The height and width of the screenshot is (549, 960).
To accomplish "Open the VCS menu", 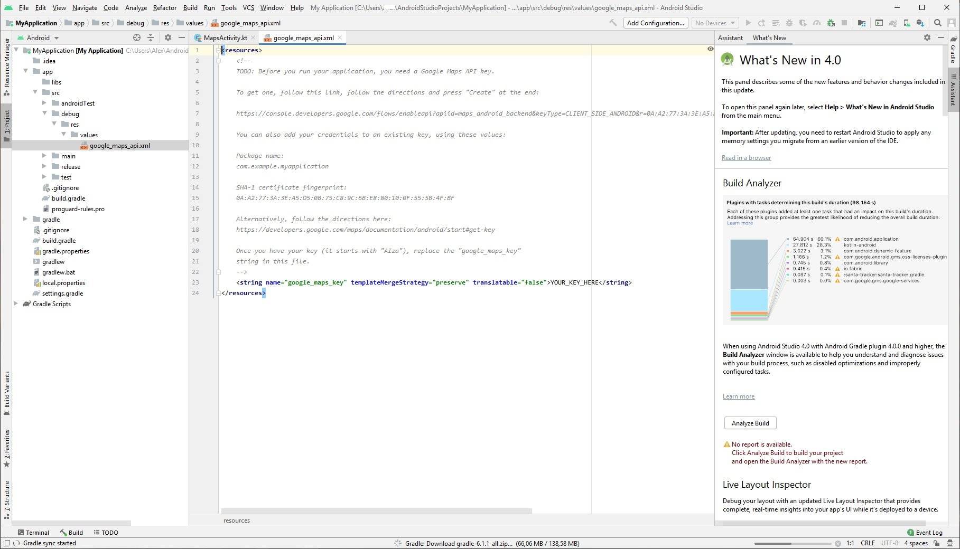I will (x=248, y=7).
